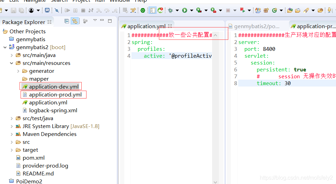The width and height of the screenshot is (336, 184).
Task: Open the New Java Class dropdown arrow
Action: [x=281, y=10]
